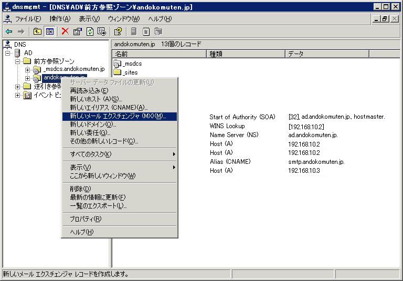Click the Refresh toolbar icon
This screenshot has height=281, width=403.
90,32
